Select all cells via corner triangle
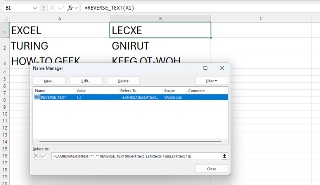 pyautogui.click(x=6, y=19)
